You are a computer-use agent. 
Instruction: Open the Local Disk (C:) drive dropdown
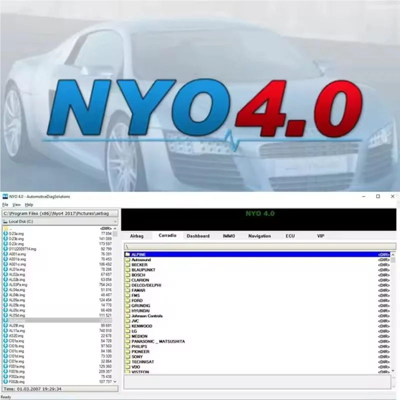pos(115,222)
